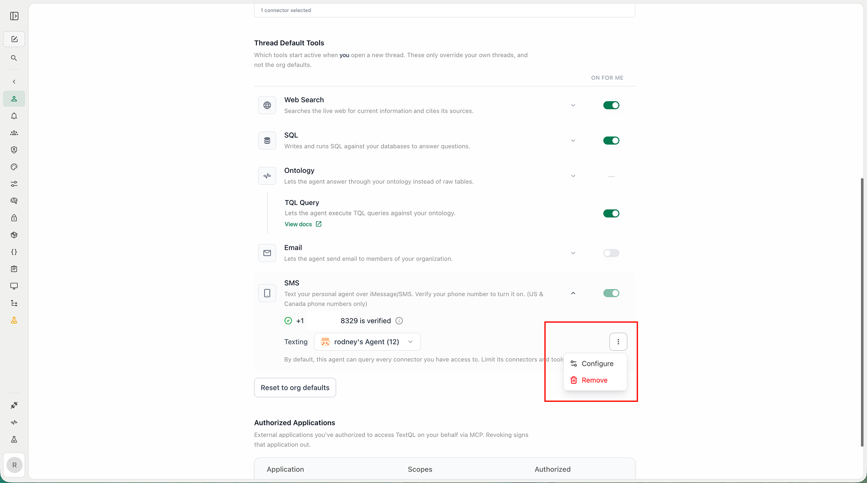Open notifications bell icon
Viewport: 867px width, 483px height.
tap(14, 116)
